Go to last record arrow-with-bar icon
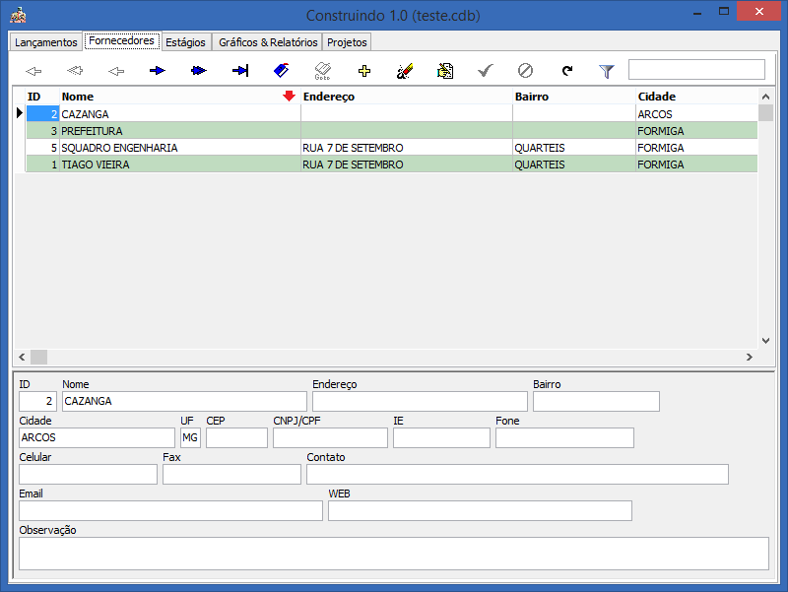Image resolution: width=788 pixels, height=592 pixels. (x=240, y=71)
